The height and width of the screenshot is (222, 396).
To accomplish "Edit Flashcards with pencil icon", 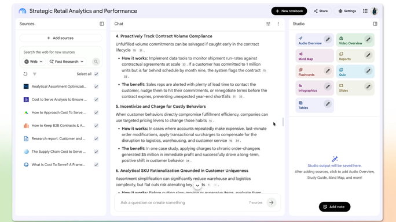I will coord(328,71).
